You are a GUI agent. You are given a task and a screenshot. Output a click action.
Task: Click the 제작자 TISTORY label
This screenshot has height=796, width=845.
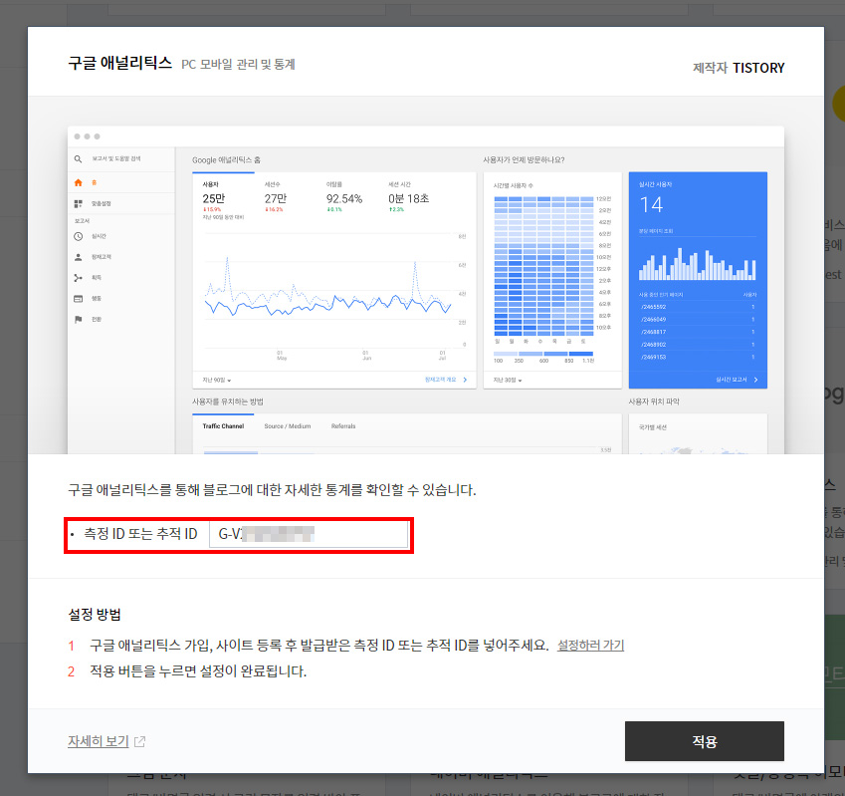pos(739,68)
